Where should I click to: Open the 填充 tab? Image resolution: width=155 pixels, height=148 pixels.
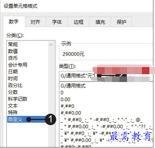[x=100, y=22]
